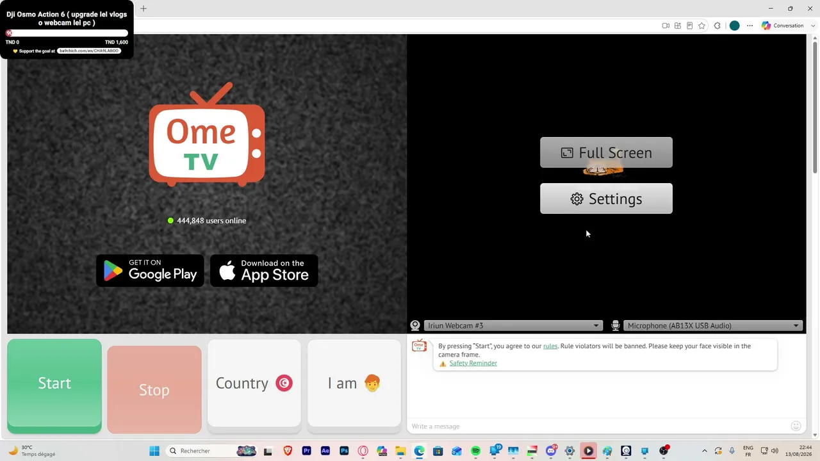Viewport: 820px width, 461px height.
Task: Click the donation goal progress bar
Action: tap(67, 33)
